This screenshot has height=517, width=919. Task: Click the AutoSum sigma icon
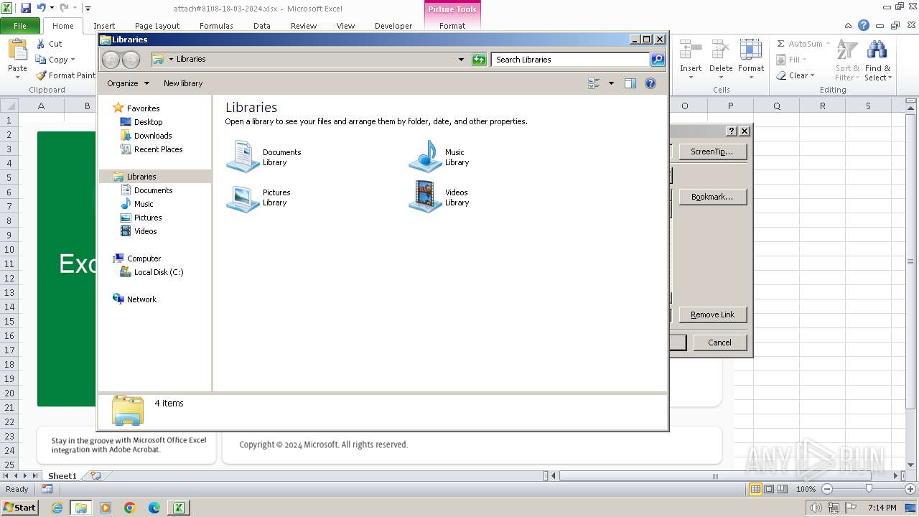pos(781,44)
